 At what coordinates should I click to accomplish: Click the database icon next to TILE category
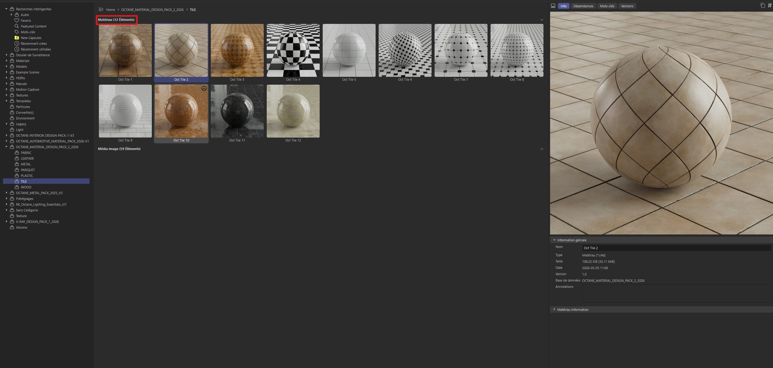17,181
